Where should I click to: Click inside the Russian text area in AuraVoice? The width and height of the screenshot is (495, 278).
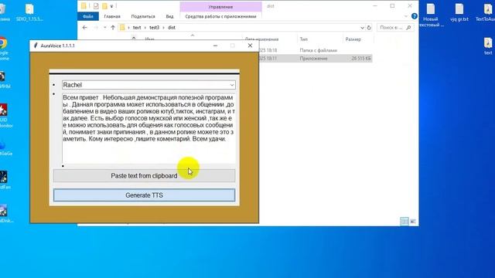coord(148,129)
